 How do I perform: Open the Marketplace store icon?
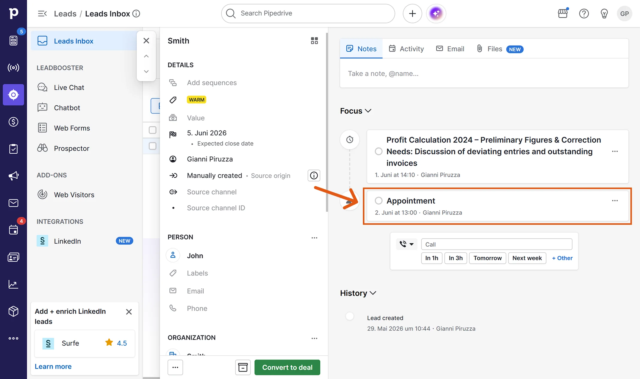pos(563,14)
